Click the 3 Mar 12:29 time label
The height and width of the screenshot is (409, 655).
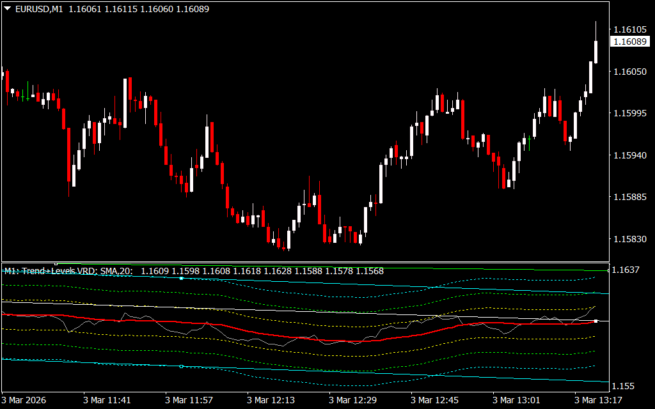point(353,400)
